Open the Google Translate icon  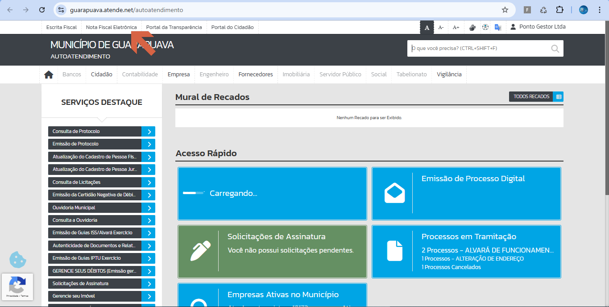pyautogui.click(x=498, y=27)
